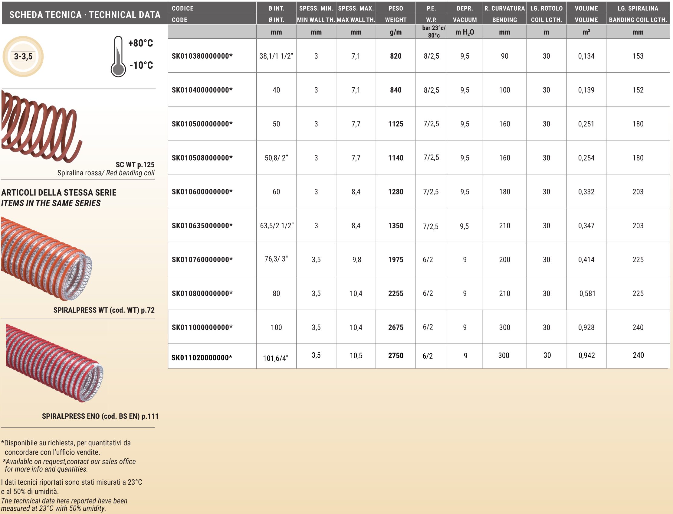Open SC WT p.125 reference
This screenshot has width=673, height=514.
135,164
